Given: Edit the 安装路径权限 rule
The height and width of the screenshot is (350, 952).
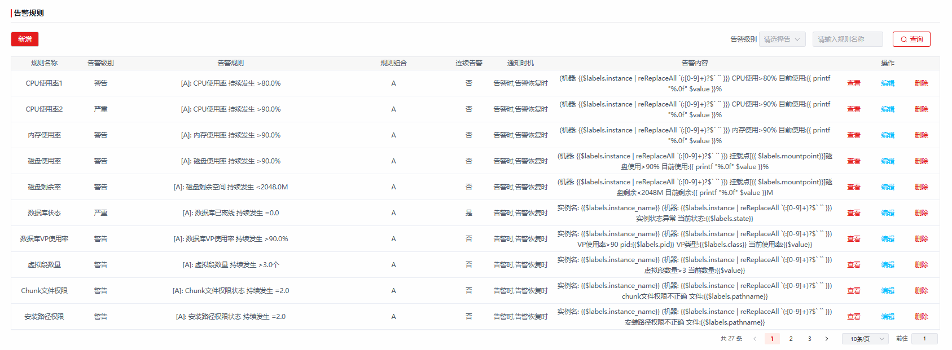Looking at the screenshot, I should point(887,317).
